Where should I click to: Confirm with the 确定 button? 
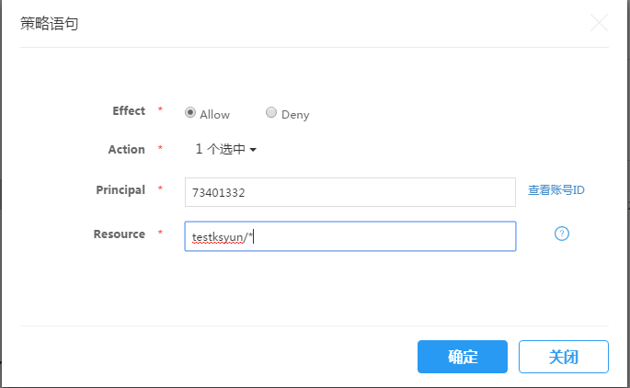tap(463, 357)
